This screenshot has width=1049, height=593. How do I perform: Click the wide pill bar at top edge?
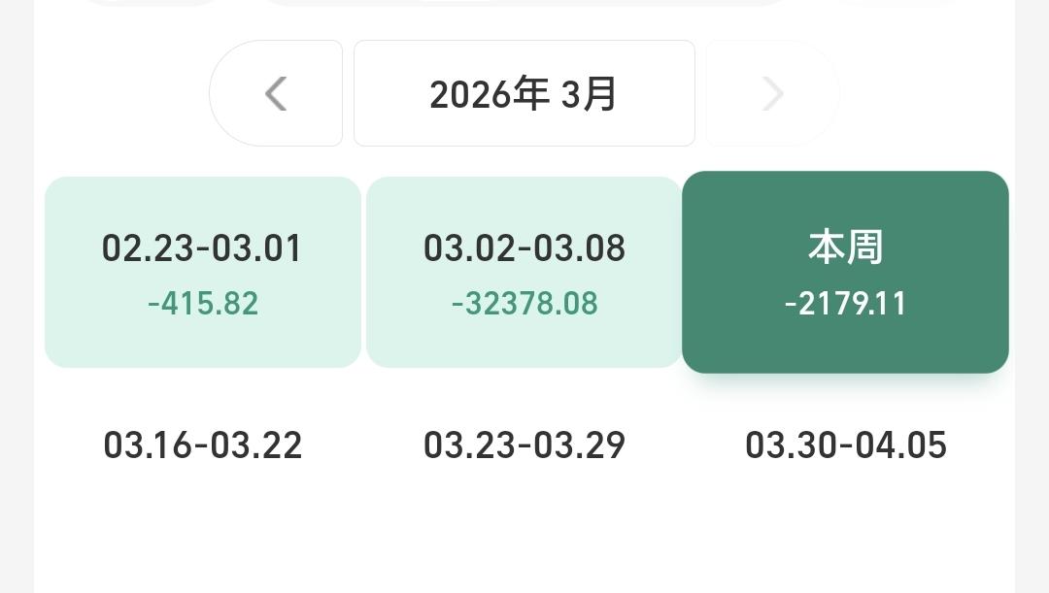[525, 3]
